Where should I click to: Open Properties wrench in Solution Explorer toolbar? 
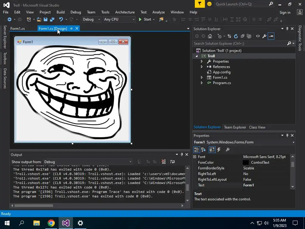[264, 36]
